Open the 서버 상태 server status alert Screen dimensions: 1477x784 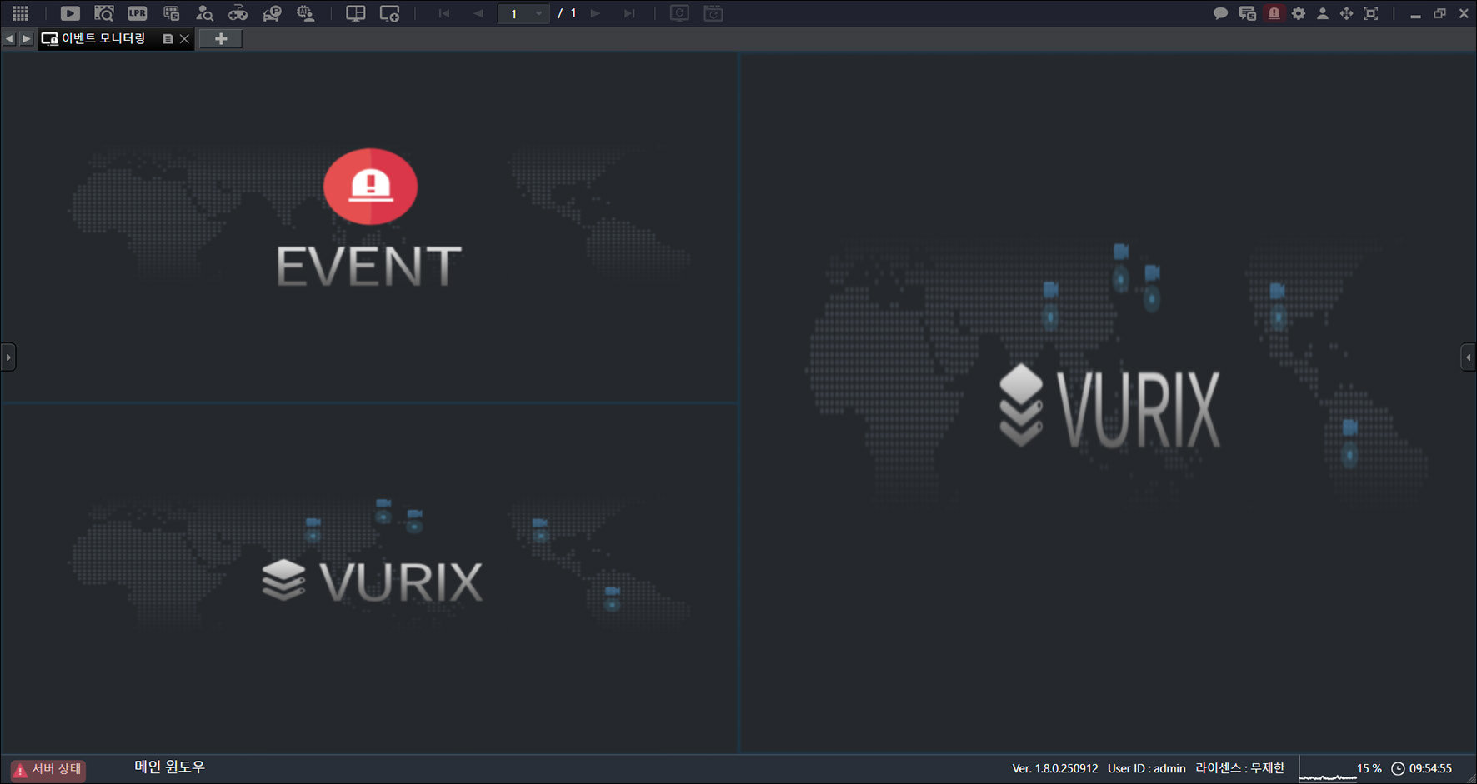click(x=48, y=769)
